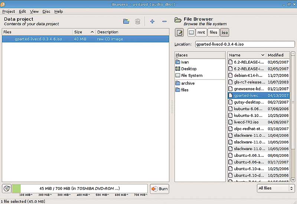297x204 pixels.
Task: Select kubuntu-6.06... file
Action: tap(258, 109)
